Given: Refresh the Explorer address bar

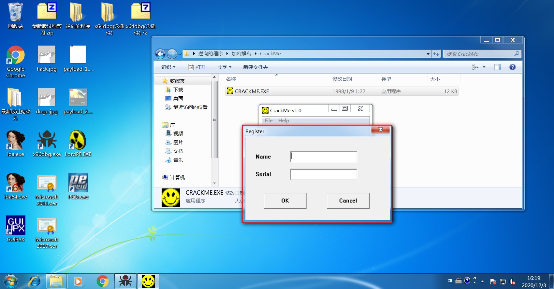Looking at the screenshot, I should pyautogui.click(x=436, y=54).
